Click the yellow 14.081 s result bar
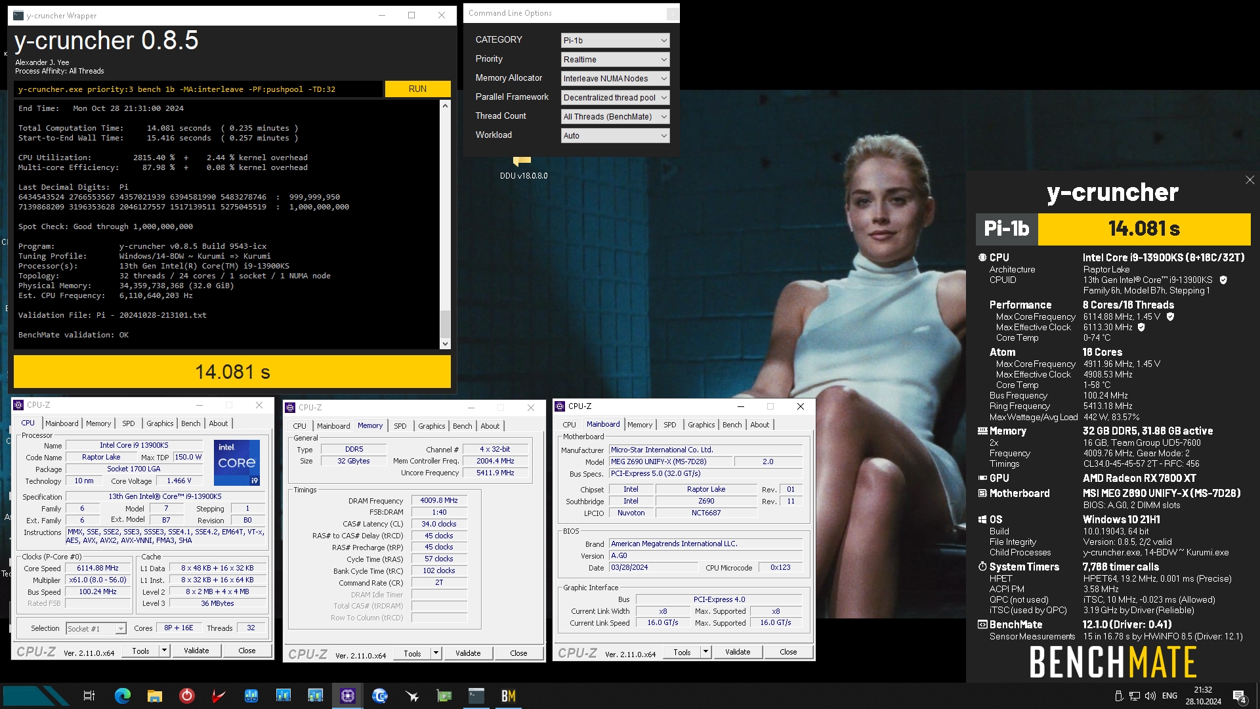 [x=232, y=372]
